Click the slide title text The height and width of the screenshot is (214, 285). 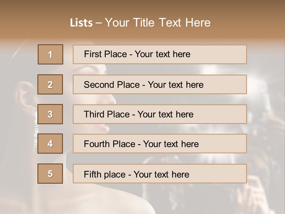(x=140, y=23)
